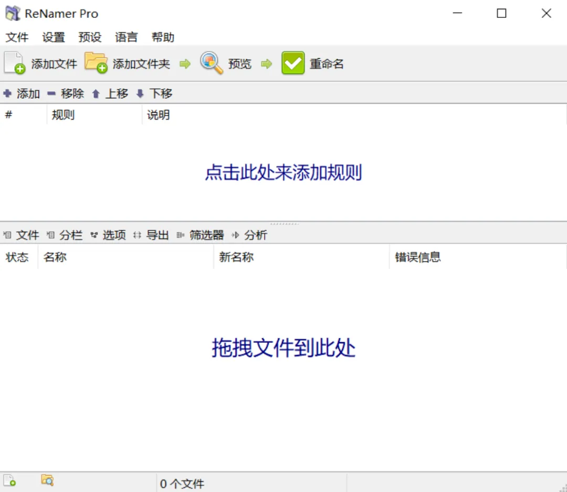Sort by the 名称 column header
The width and height of the screenshot is (567, 492).
tap(126, 257)
